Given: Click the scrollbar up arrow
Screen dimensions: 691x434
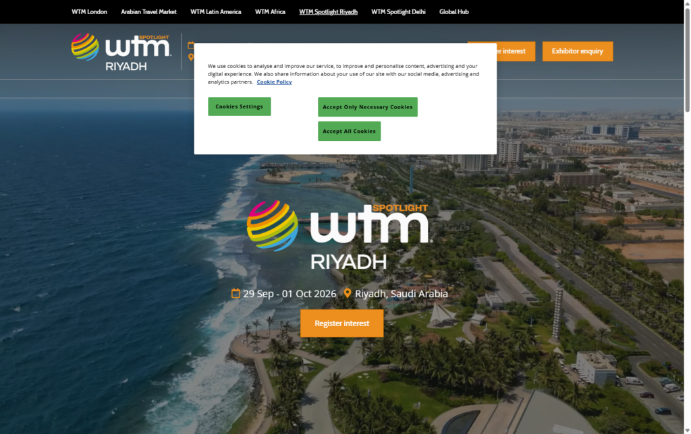Looking at the screenshot, I should [x=687, y=4].
